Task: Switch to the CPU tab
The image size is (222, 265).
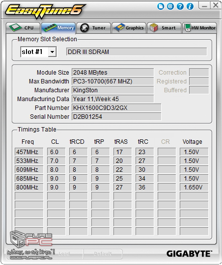Action: (23, 28)
